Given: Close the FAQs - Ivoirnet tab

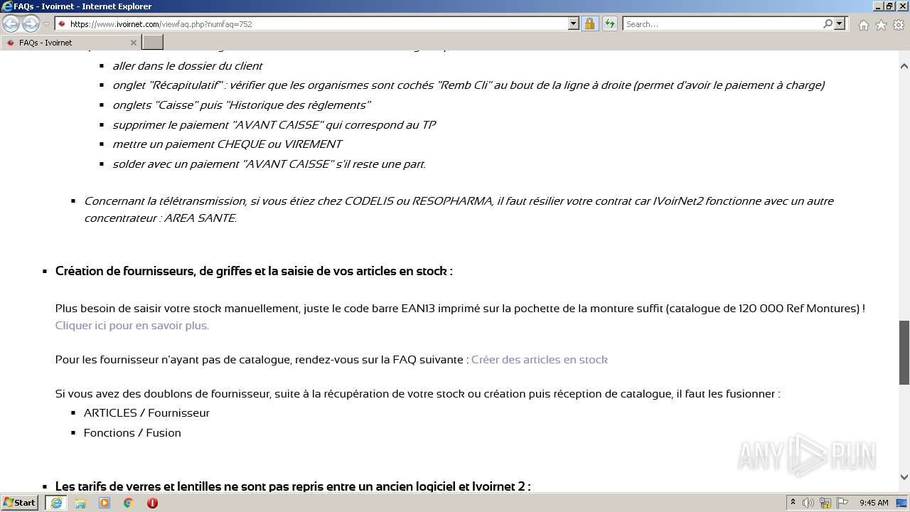Looking at the screenshot, I should pos(133,43).
